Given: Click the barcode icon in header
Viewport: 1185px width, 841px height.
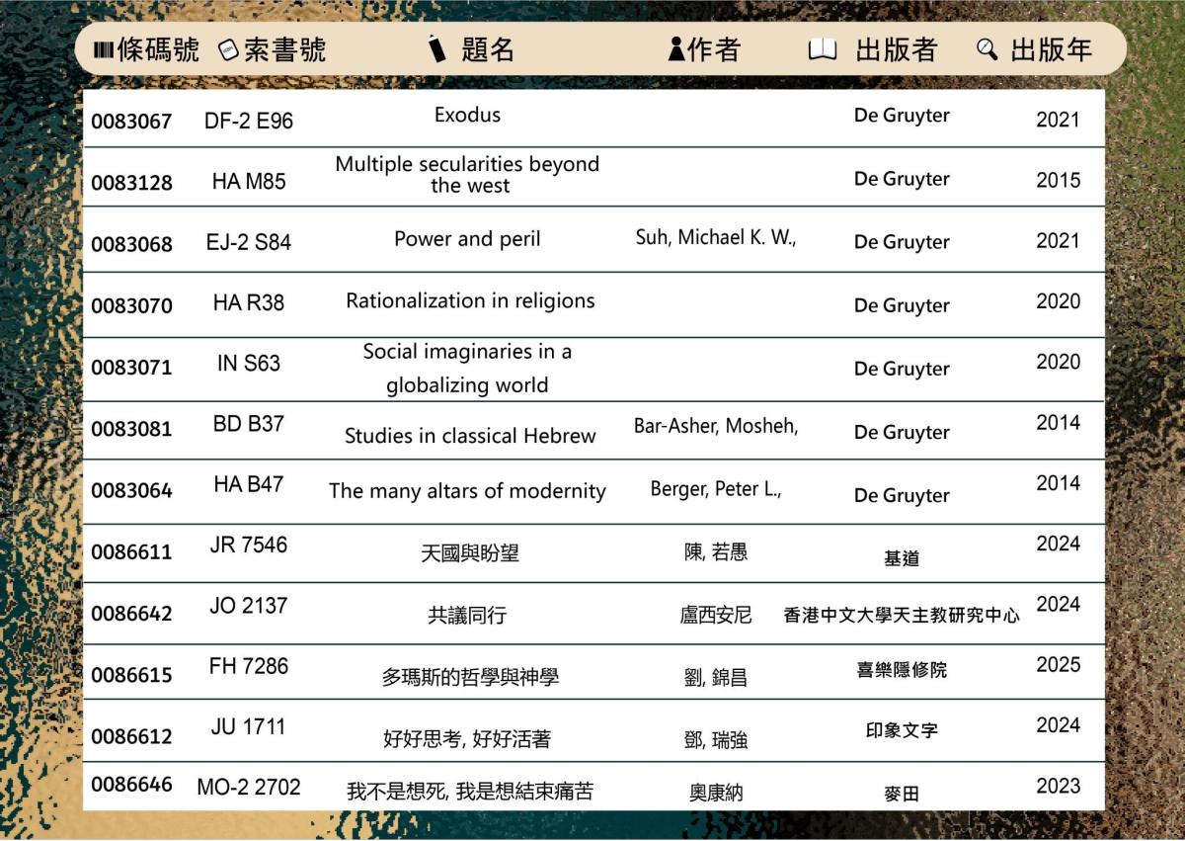Looking at the screenshot, I should pyautogui.click(x=103, y=50).
